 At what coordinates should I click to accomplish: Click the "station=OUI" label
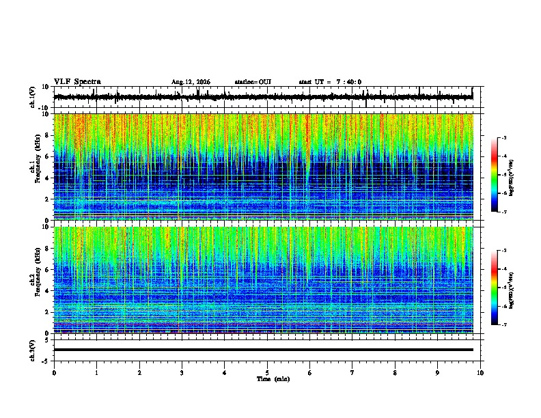pyautogui.click(x=253, y=82)
